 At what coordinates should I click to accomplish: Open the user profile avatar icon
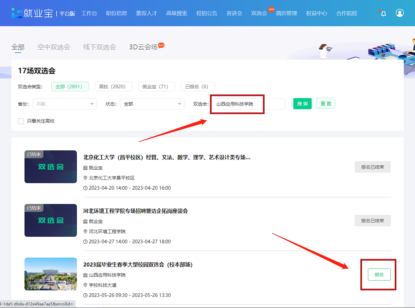(400, 13)
